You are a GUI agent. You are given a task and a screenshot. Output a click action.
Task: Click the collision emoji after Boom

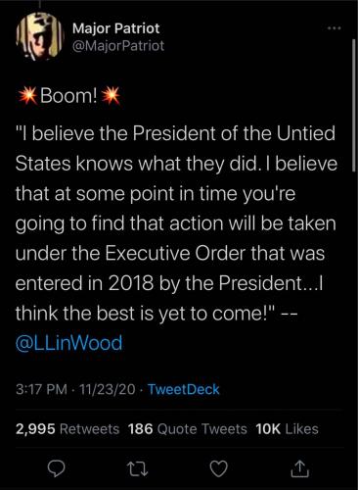(111, 96)
